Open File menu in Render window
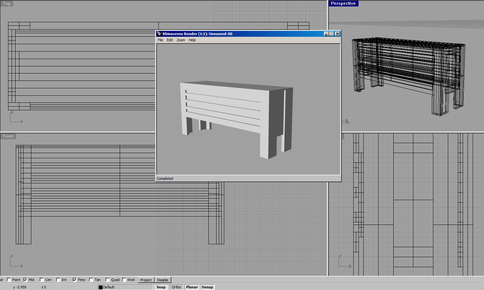 tap(160, 40)
